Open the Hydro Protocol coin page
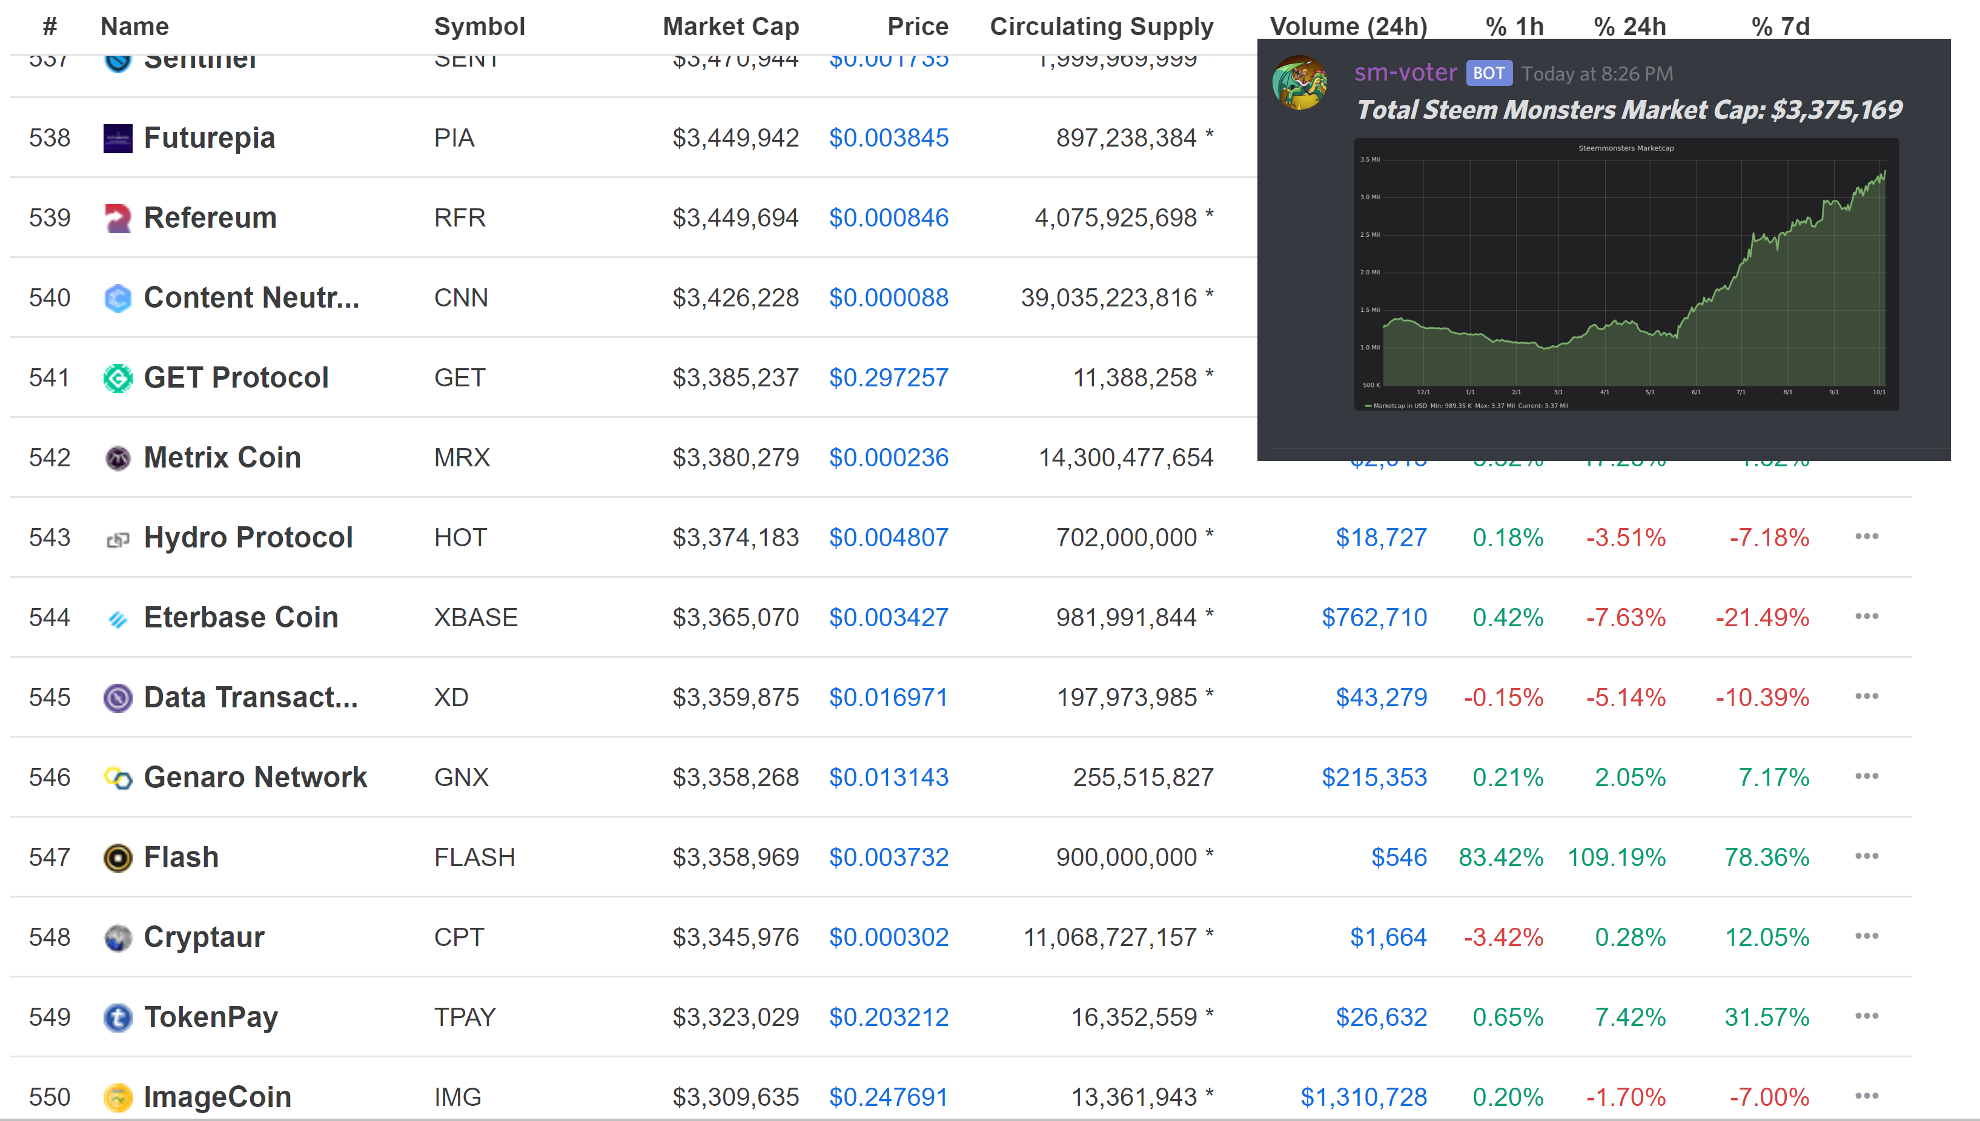 pos(249,538)
